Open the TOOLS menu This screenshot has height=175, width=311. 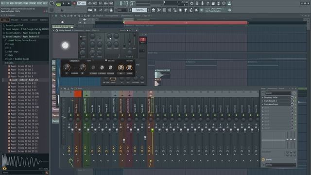click(40, 3)
